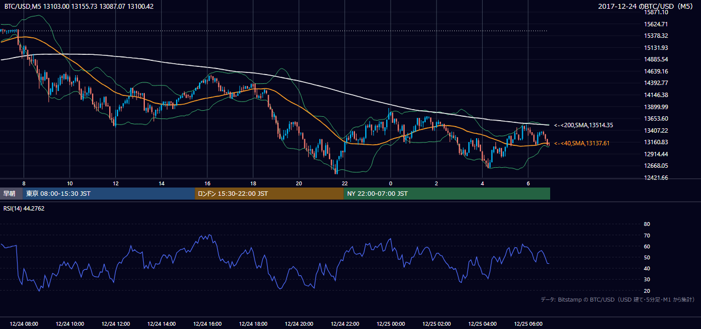Click price axis label 12421.66
The height and width of the screenshot is (329, 701).
point(655,178)
